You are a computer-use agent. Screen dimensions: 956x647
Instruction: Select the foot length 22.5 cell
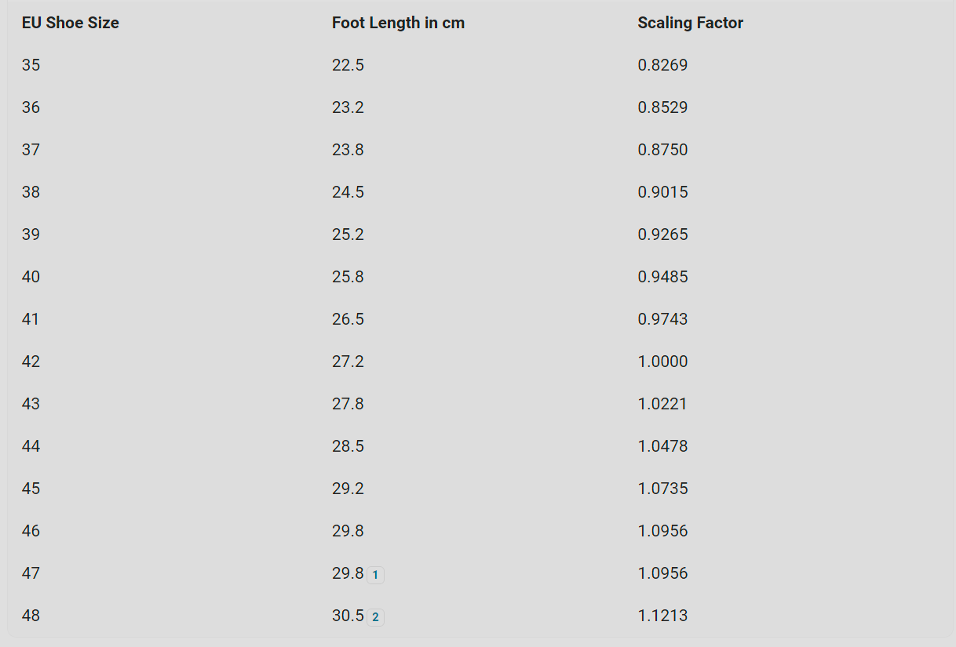pyautogui.click(x=348, y=65)
